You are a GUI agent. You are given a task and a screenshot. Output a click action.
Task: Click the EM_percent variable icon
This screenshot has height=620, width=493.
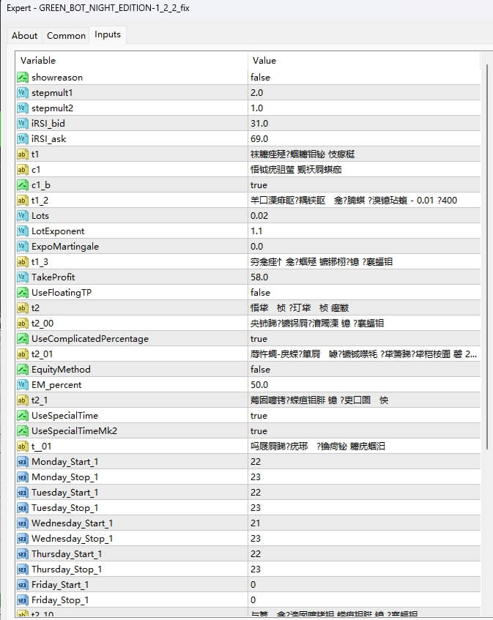[23, 385]
